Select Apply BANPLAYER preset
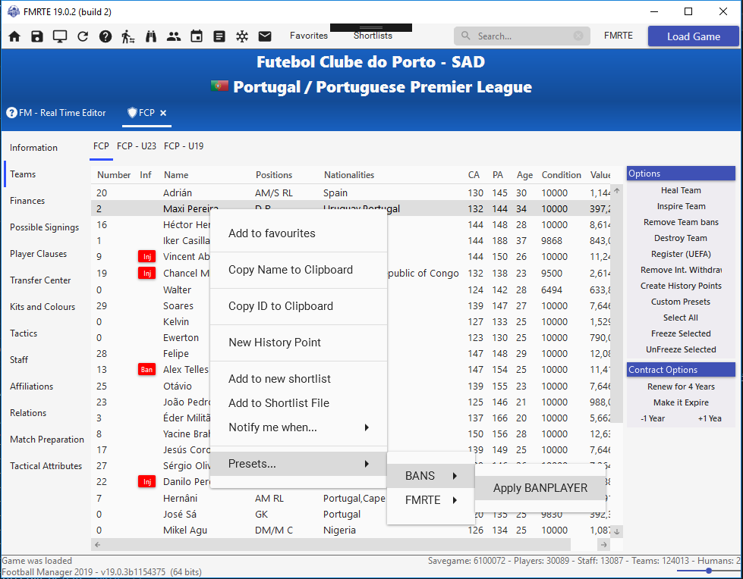This screenshot has height=579, width=743. pos(540,488)
